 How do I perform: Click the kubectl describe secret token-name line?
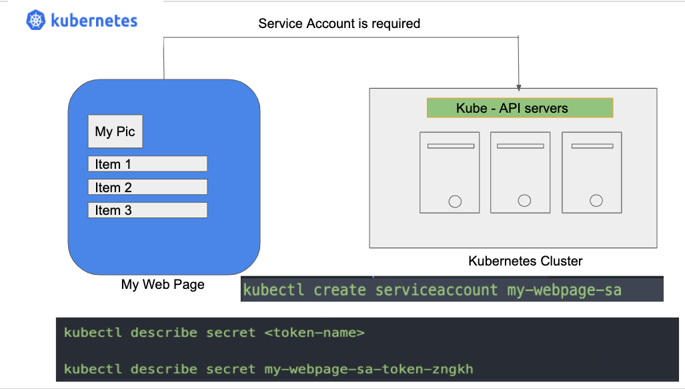[215, 332]
